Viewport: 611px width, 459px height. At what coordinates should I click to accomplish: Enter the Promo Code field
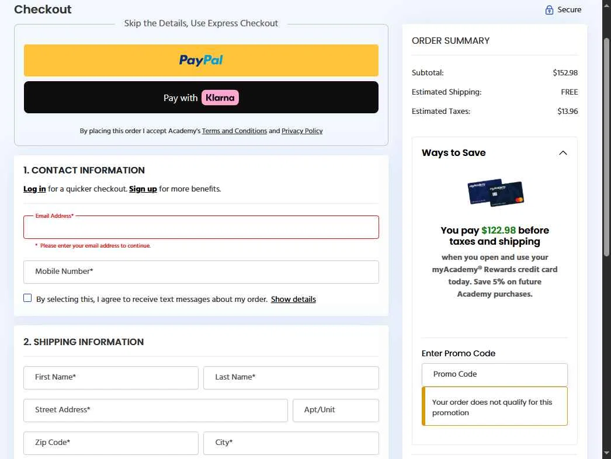click(494, 374)
